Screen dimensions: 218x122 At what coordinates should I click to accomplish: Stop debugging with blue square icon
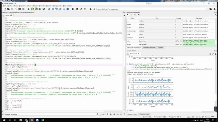tap(67, 9)
